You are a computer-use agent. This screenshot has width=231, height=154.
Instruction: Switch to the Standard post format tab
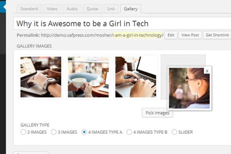coord(29,9)
